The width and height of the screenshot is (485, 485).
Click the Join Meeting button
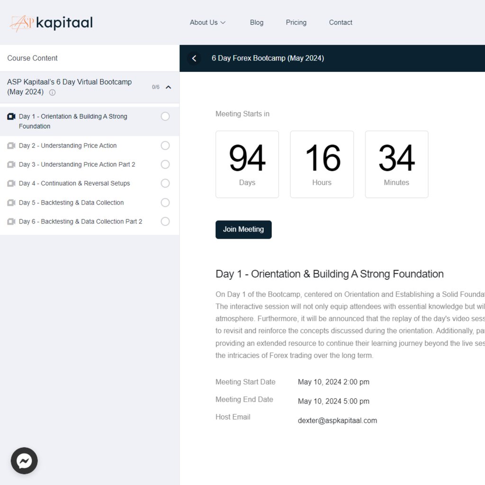point(243,230)
